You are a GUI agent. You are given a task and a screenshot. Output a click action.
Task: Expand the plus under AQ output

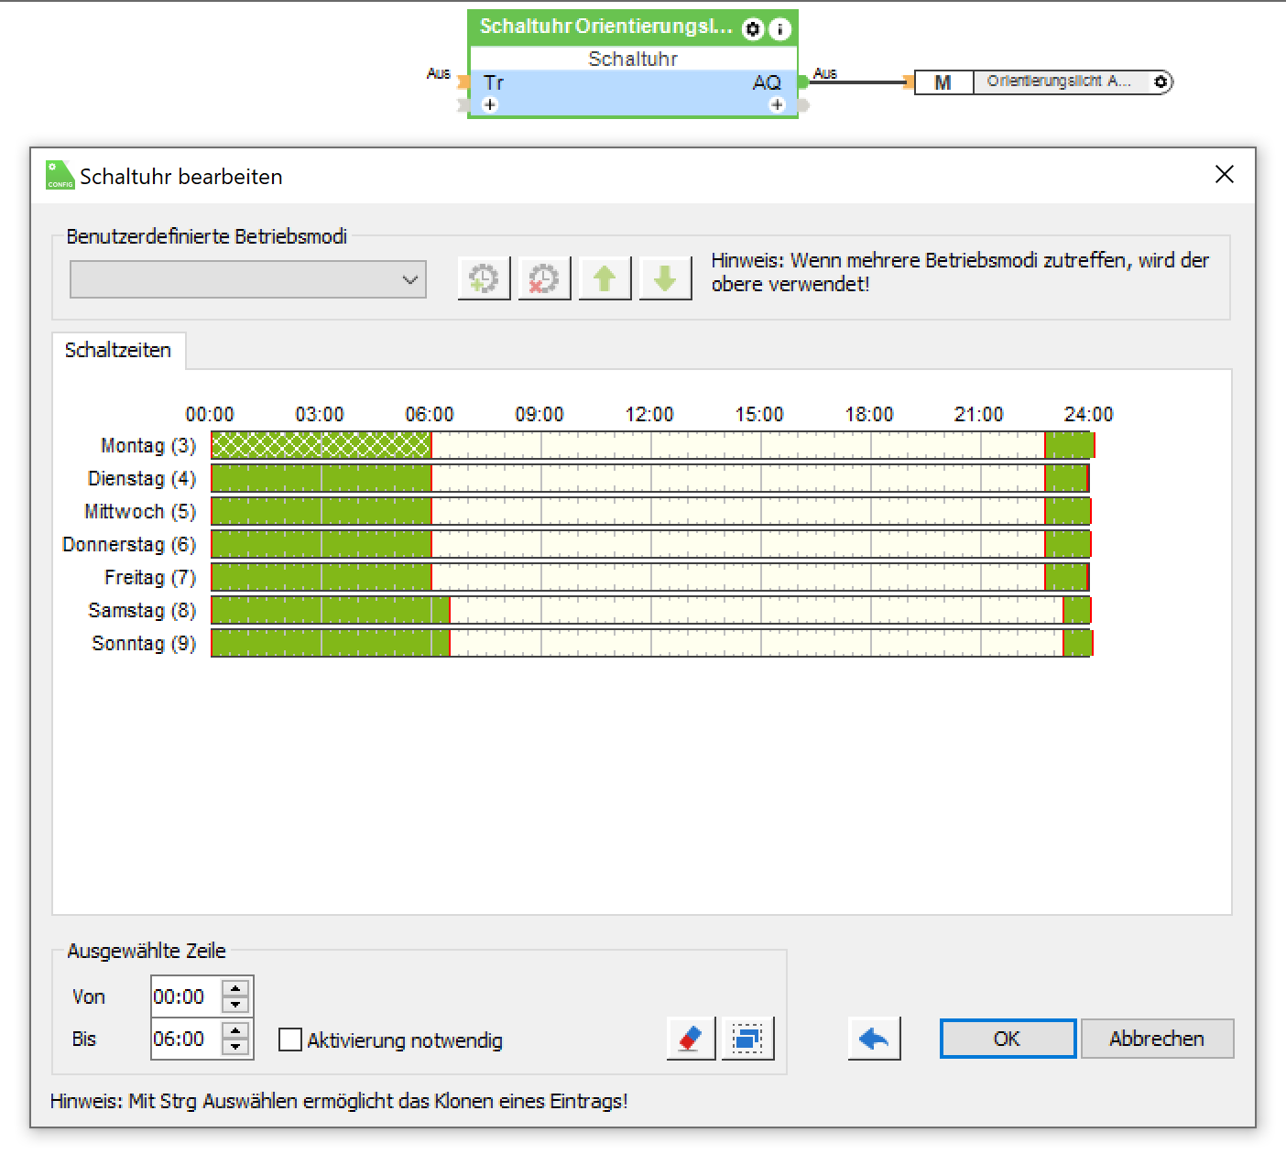777,105
